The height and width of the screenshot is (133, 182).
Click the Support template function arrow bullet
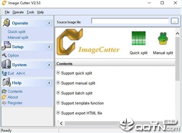pyautogui.click(x=58, y=103)
